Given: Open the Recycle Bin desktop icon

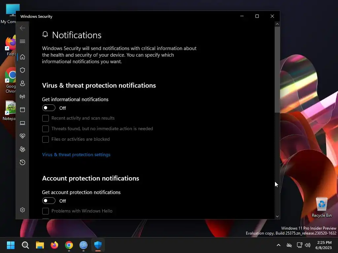Looking at the screenshot, I should [321, 207].
